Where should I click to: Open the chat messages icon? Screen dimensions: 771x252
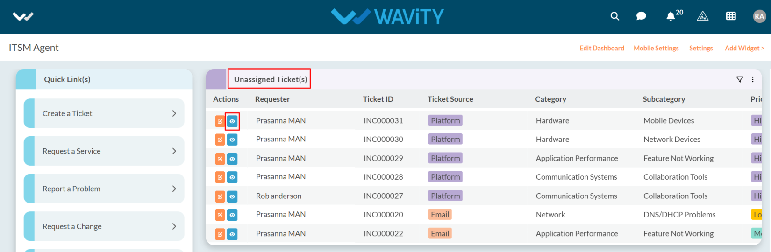[x=641, y=16]
